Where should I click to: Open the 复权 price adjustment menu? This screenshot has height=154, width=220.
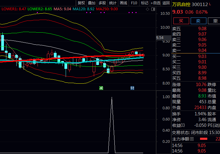[x=81, y=3]
